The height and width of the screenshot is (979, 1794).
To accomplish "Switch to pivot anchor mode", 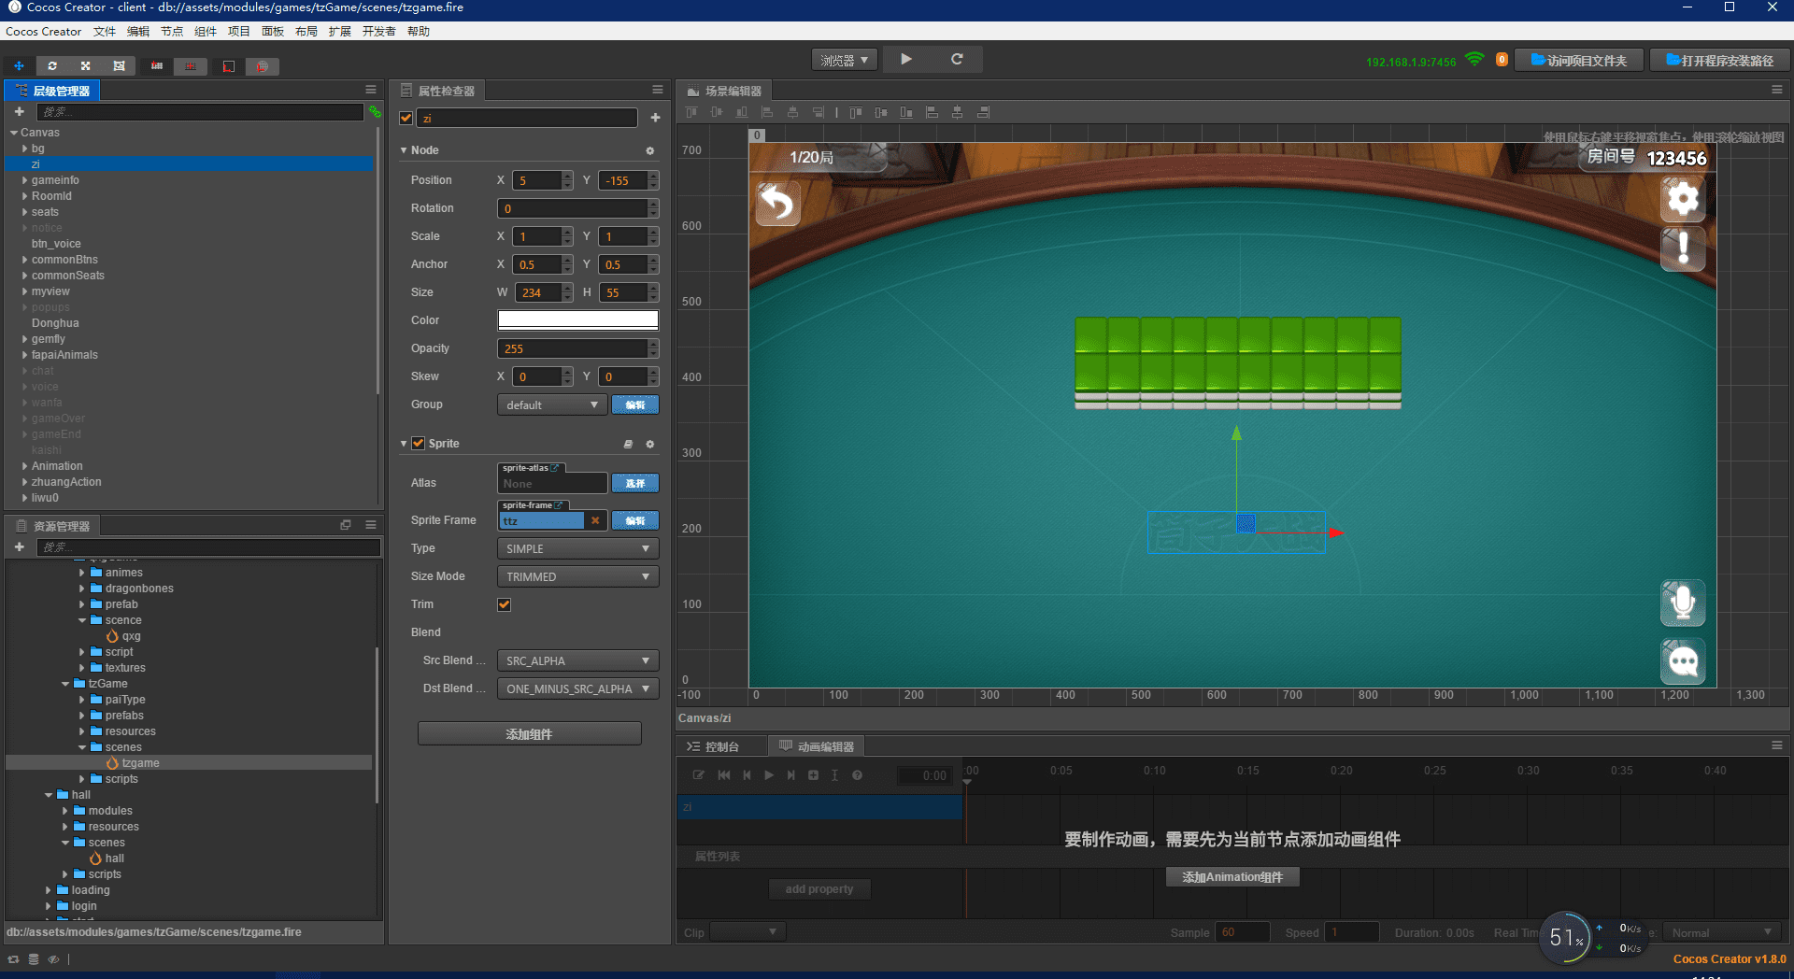I will [157, 66].
